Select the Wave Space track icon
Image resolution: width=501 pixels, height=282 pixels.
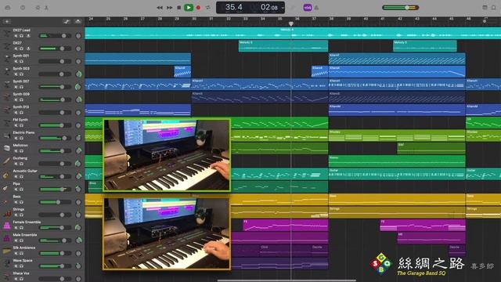(x=7, y=264)
